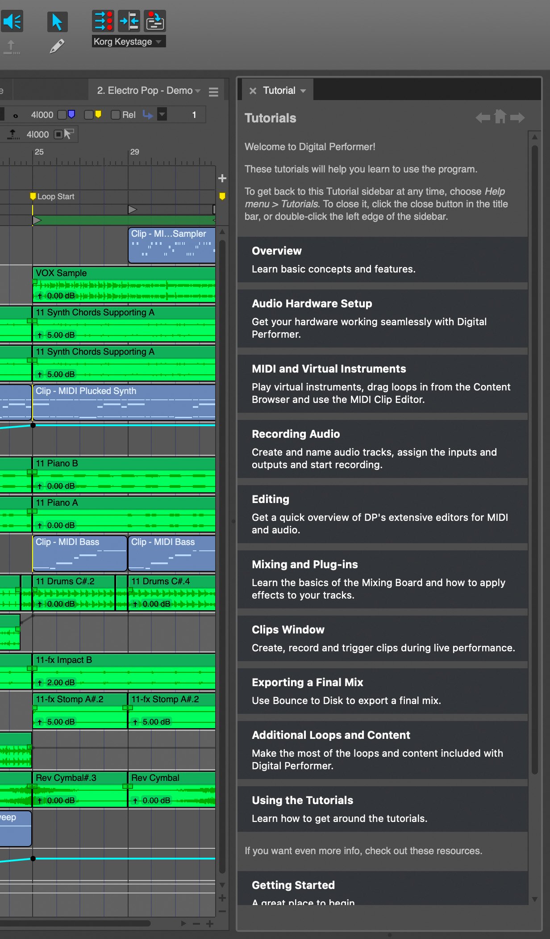Enable the Rel checkbox
Viewport: 550px width, 939px height.
pyautogui.click(x=116, y=115)
